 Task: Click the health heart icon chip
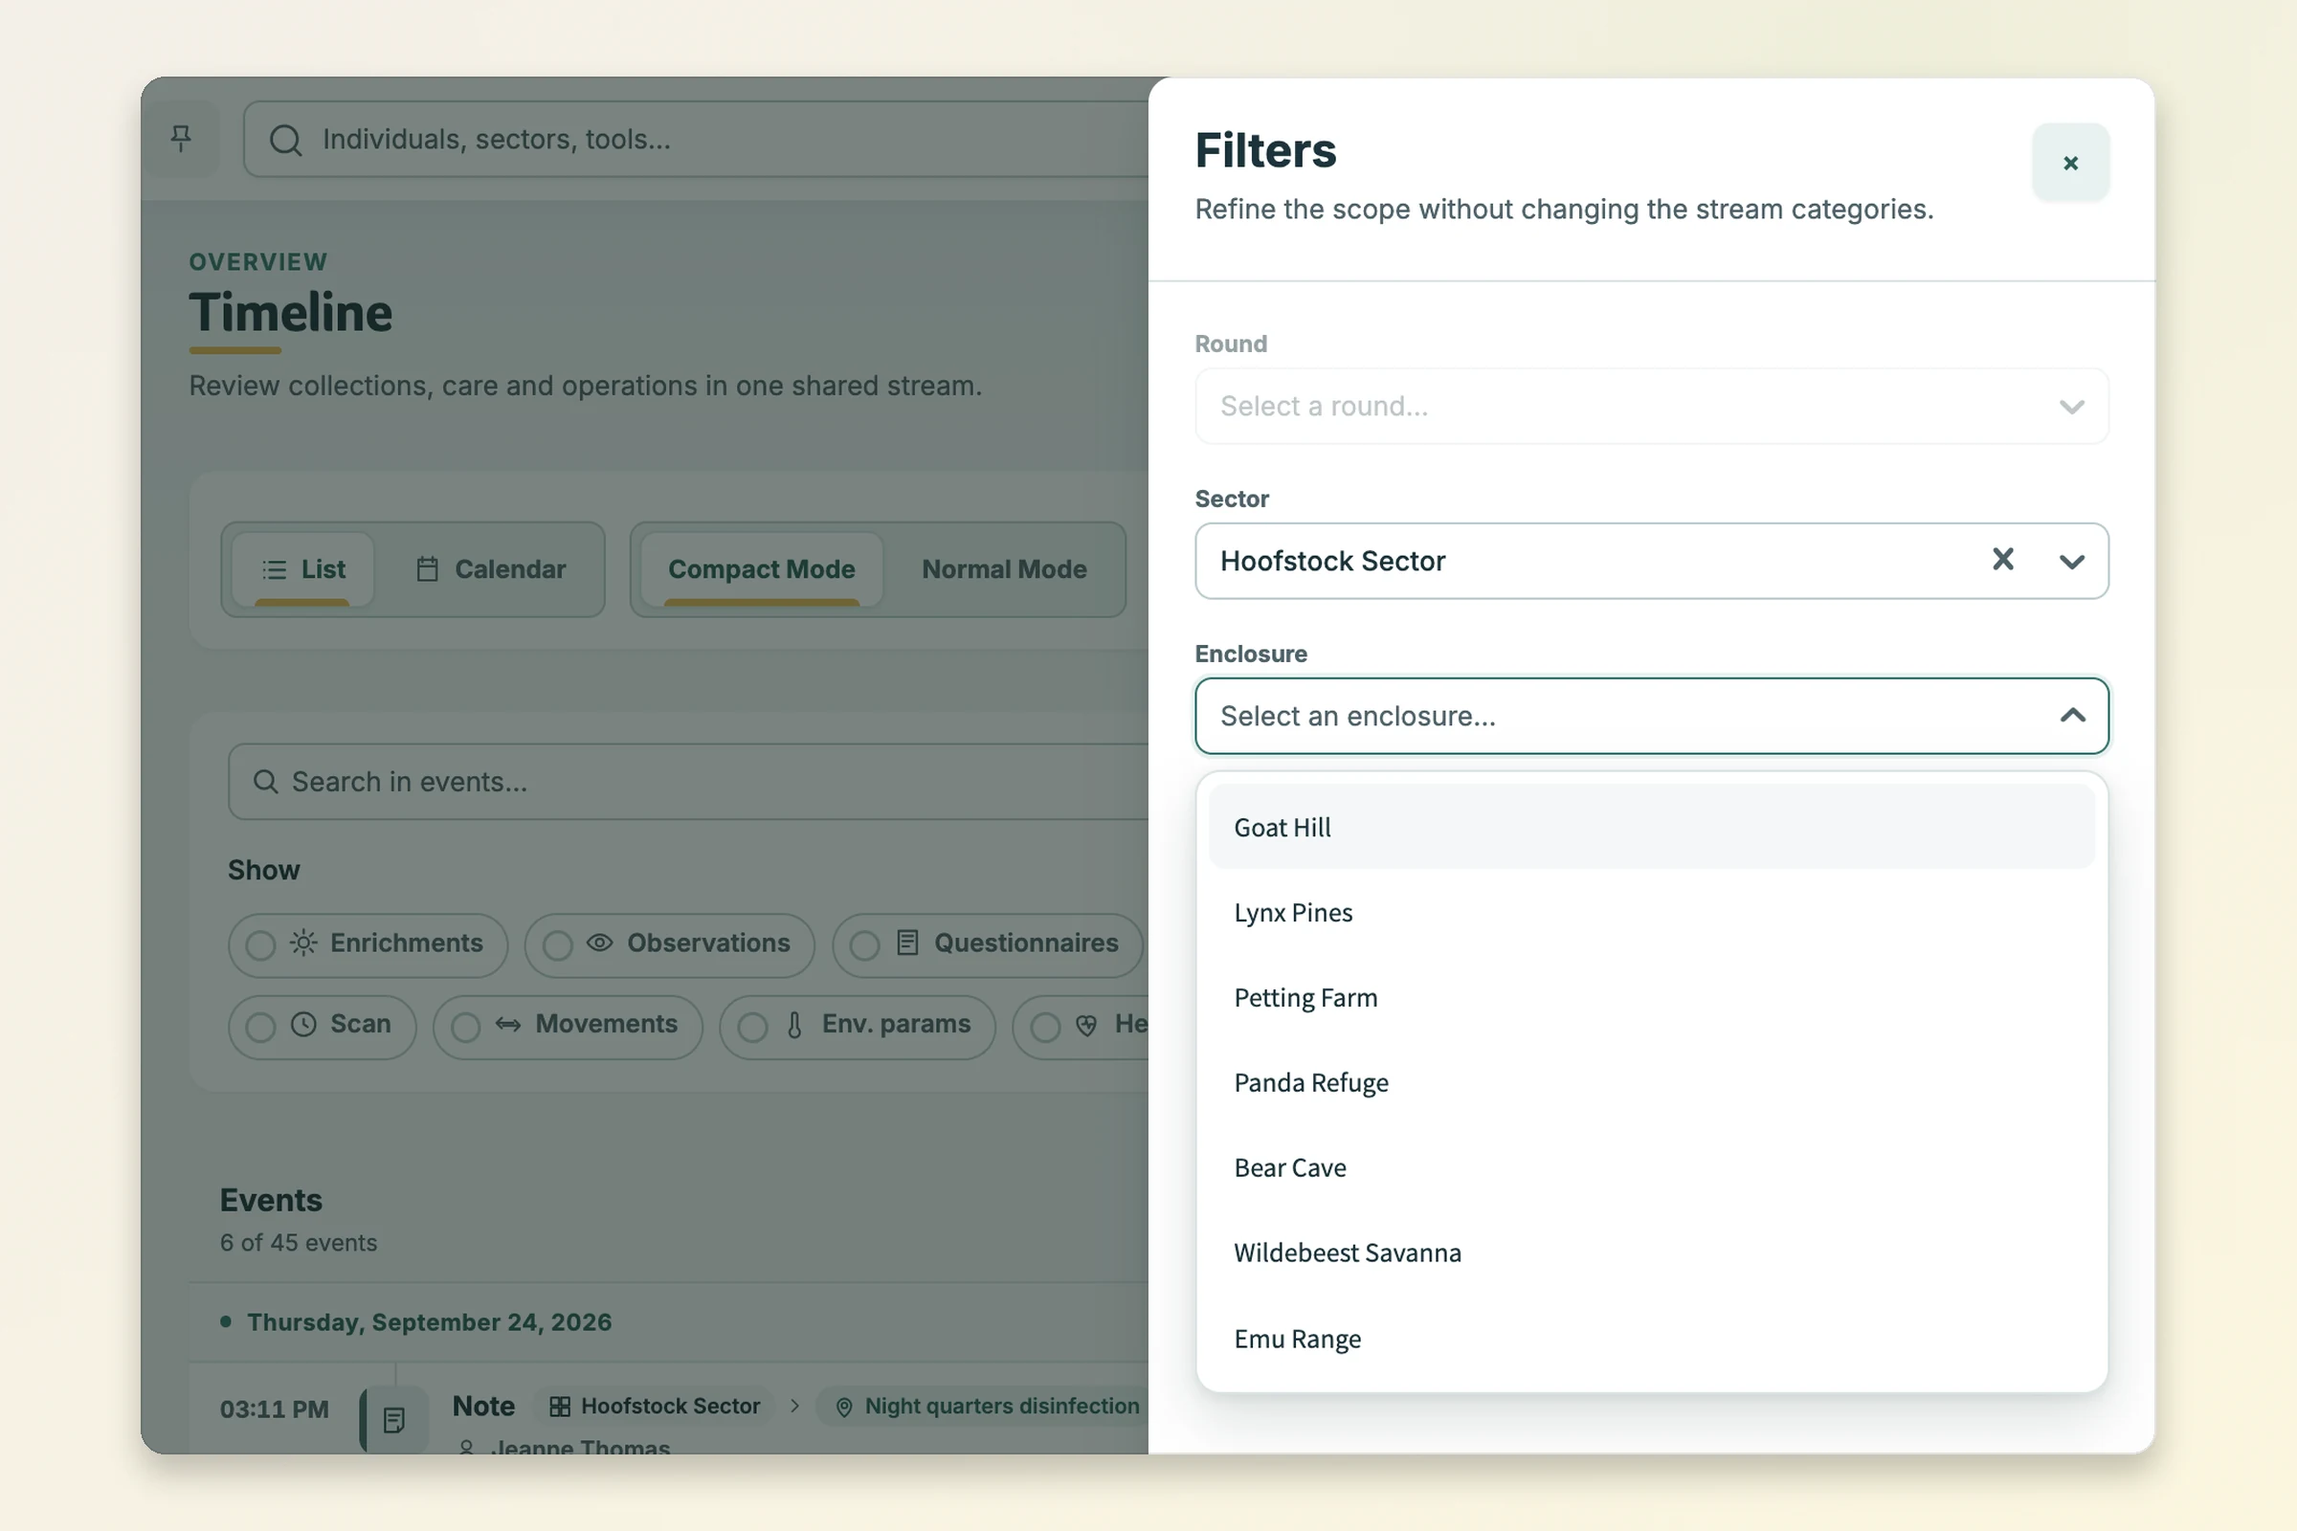point(1086,1025)
